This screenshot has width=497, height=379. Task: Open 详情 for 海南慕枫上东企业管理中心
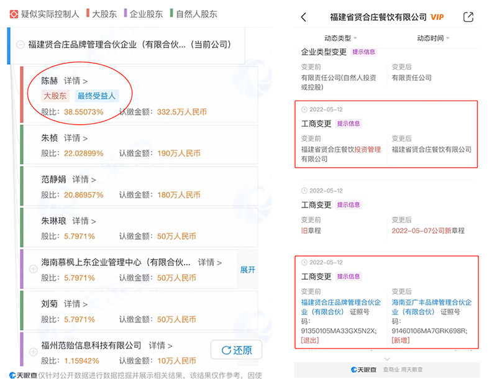click(209, 262)
